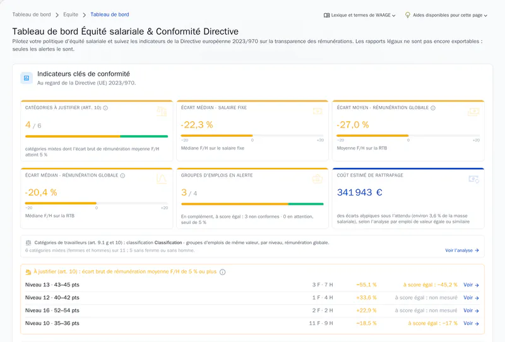505x342 pixels.
Task: Select the Niveau 10 · 35–36 pts row label
Action: 52,323
